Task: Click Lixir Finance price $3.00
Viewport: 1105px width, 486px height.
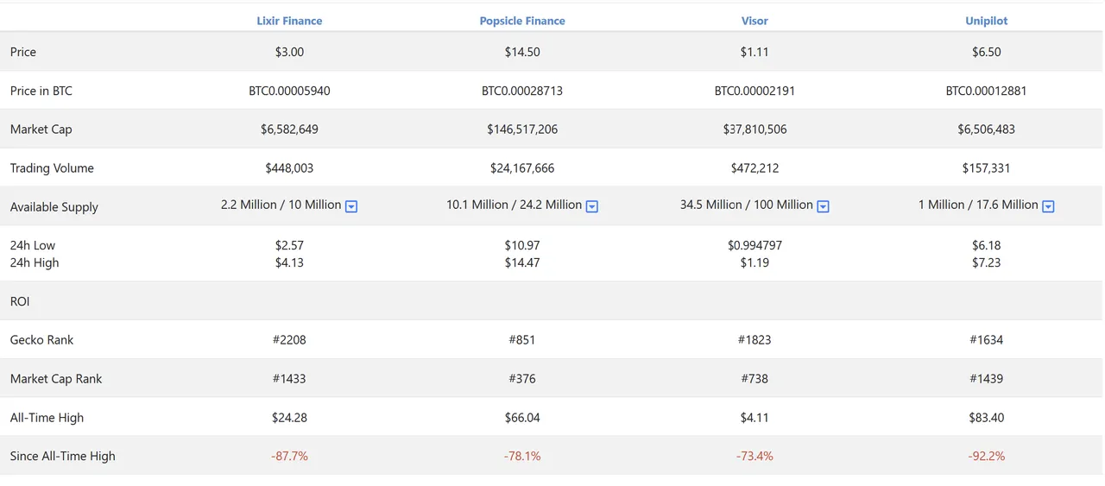Action: (x=289, y=52)
